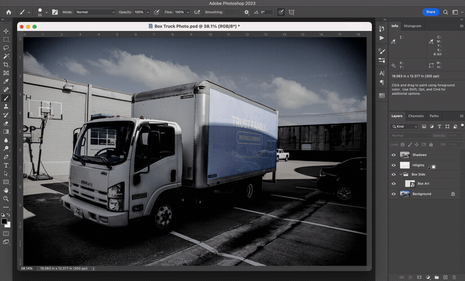Select the Brush tool in toolbar

pos(6,98)
